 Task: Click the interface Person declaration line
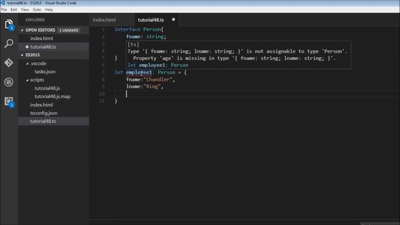point(139,29)
